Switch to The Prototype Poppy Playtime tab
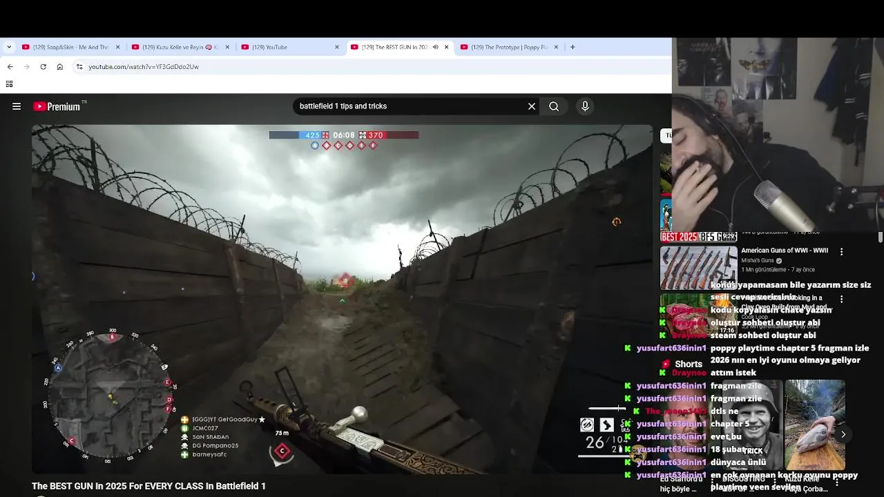 pos(504,47)
